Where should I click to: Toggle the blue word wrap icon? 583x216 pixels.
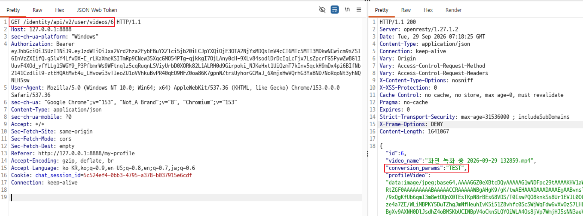pos(335,10)
